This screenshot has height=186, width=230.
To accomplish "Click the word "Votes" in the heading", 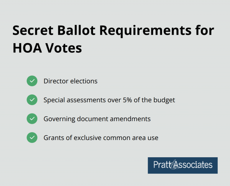I will (65, 48).
